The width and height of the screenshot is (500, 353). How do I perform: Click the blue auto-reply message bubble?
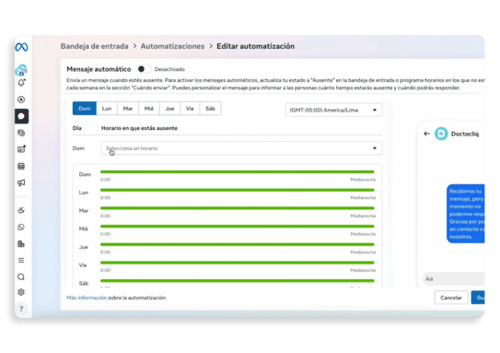(x=466, y=214)
